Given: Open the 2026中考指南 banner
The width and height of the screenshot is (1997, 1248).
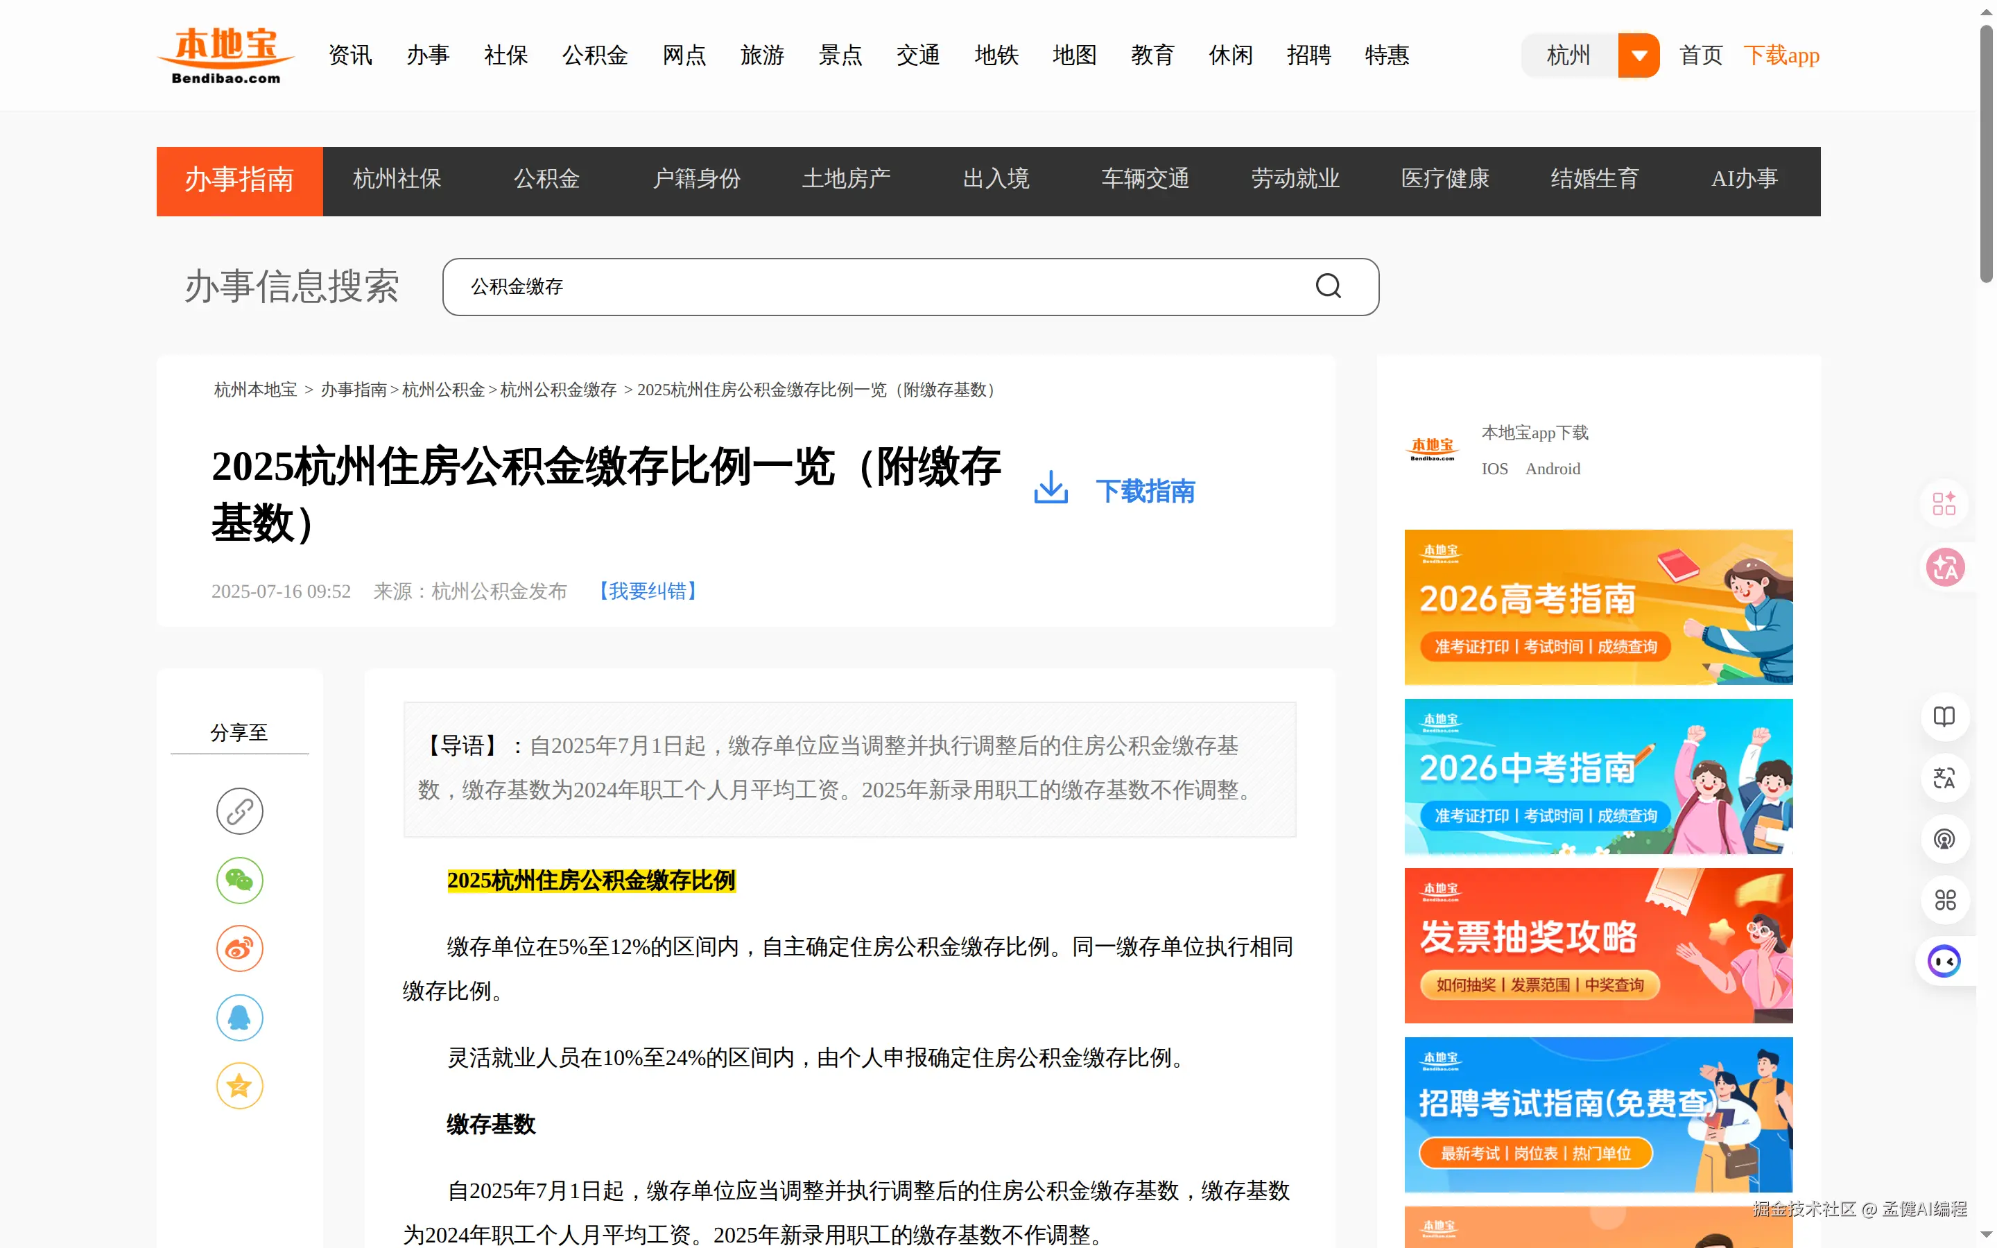Looking at the screenshot, I should (1598, 777).
